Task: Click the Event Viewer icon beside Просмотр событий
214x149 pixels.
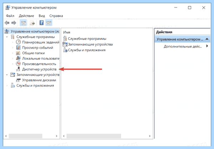Action: tap(18, 48)
